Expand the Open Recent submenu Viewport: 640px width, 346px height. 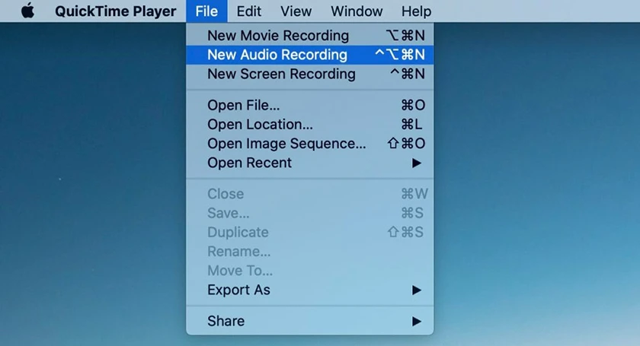(x=310, y=163)
